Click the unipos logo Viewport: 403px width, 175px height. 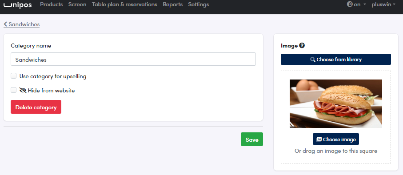[x=17, y=5]
